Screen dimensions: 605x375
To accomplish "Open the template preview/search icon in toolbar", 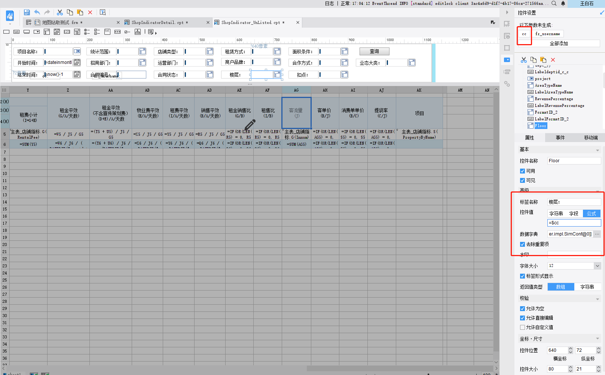I will [x=103, y=12].
